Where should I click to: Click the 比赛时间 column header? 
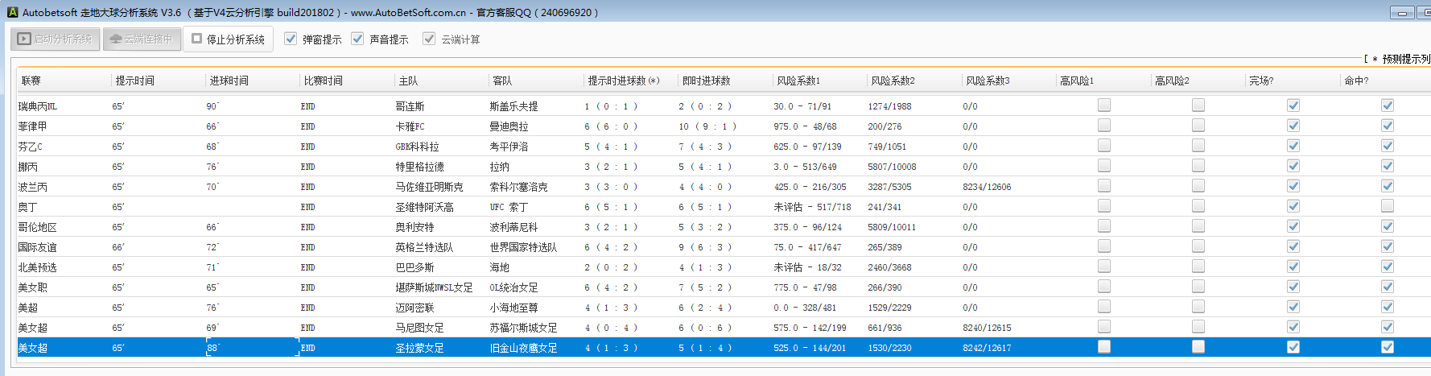(323, 81)
